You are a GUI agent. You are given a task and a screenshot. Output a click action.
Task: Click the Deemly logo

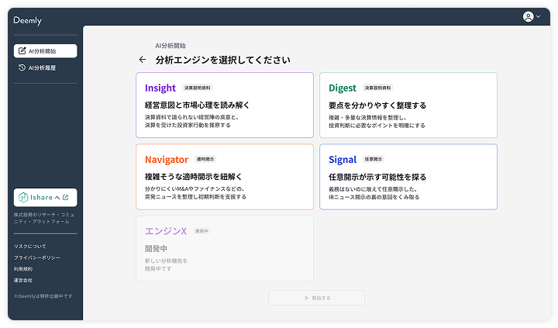point(27,20)
